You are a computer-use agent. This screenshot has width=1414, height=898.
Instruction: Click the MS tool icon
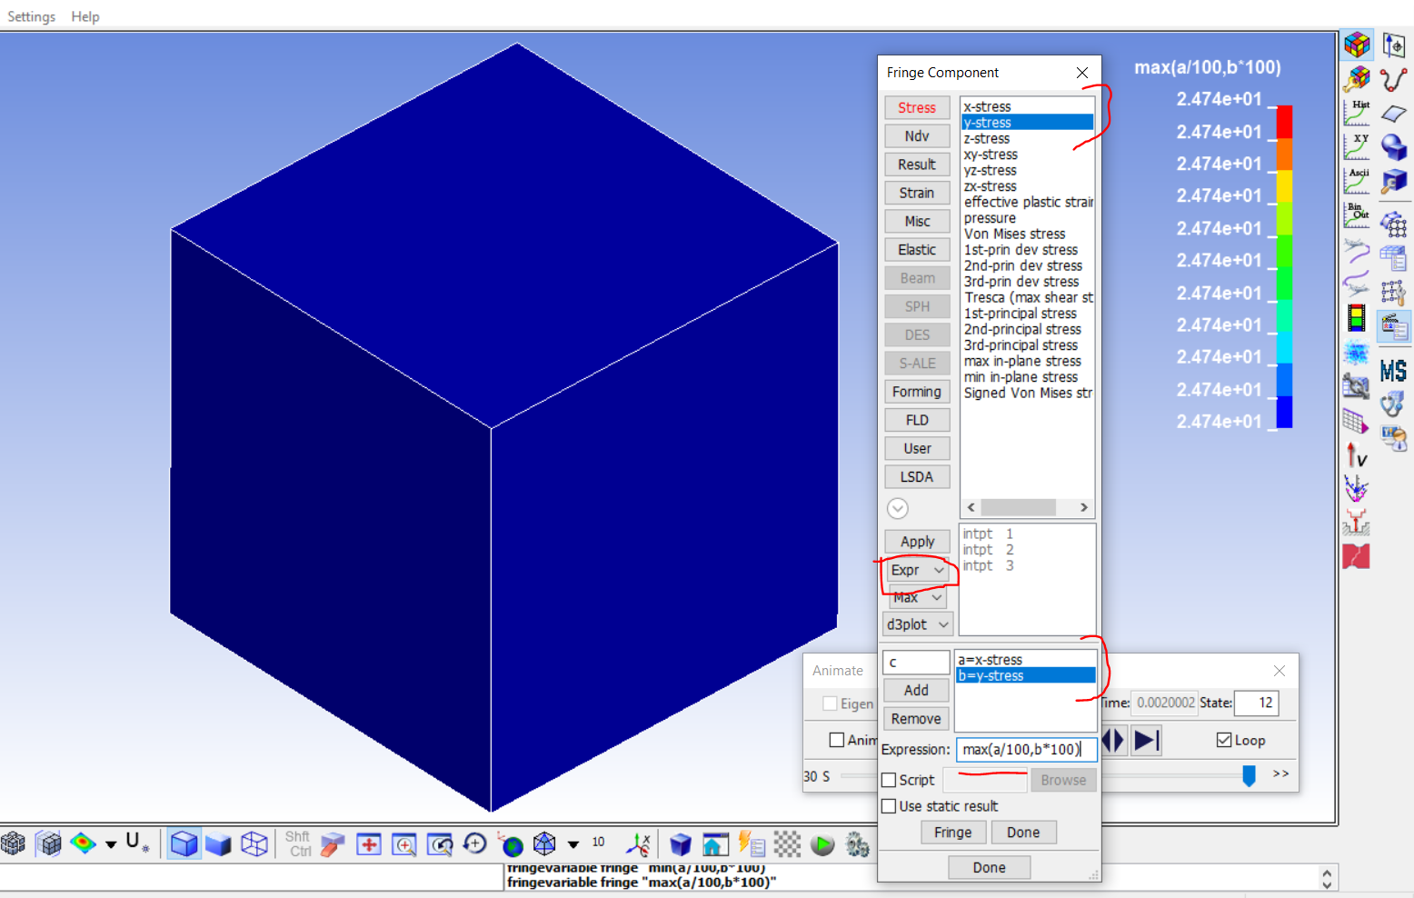click(x=1394, y=370)
